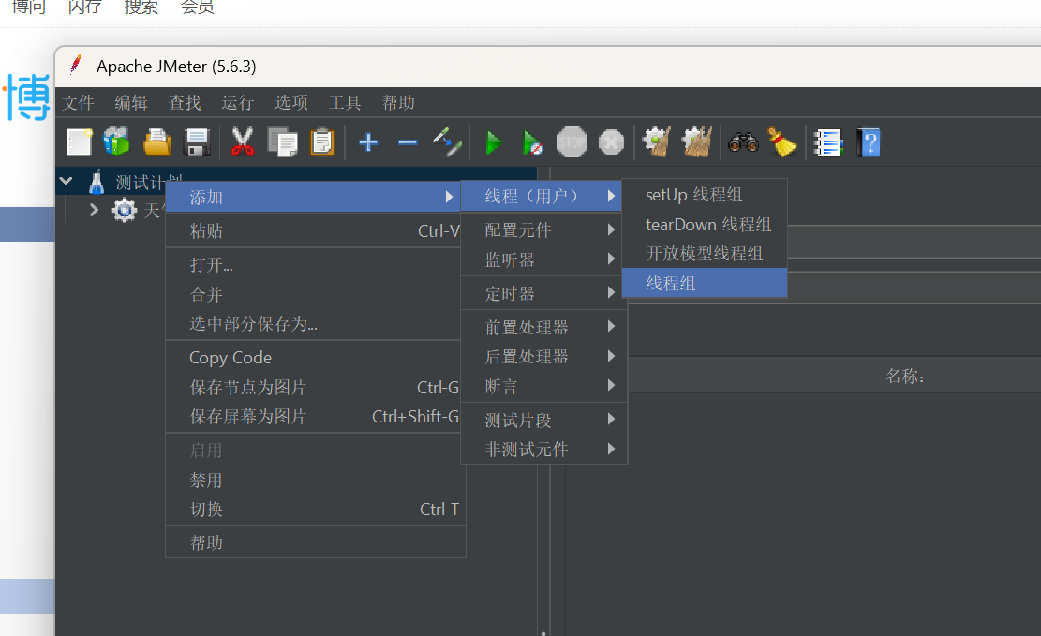This screenshot has width=1041, height=636.
Task: Open the 后置处理器 submenu
Action: click(x=543, y=357)
